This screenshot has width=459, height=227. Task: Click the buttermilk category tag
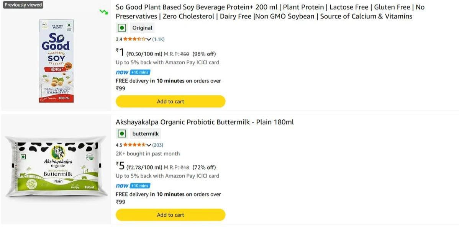coord(145,133)
